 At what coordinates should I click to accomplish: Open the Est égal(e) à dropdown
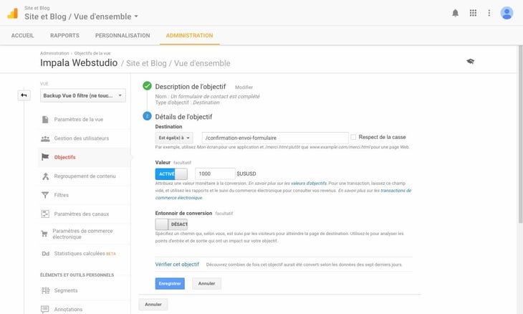coord(174,138)
